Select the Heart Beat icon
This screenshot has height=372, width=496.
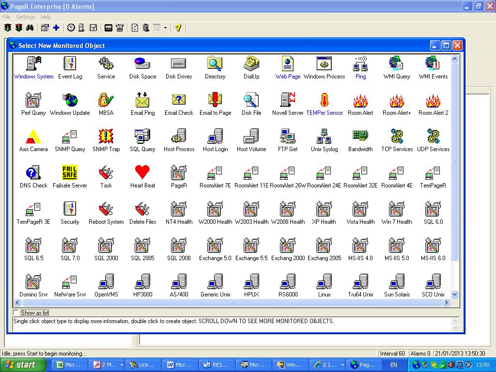(x=142, y=173)
